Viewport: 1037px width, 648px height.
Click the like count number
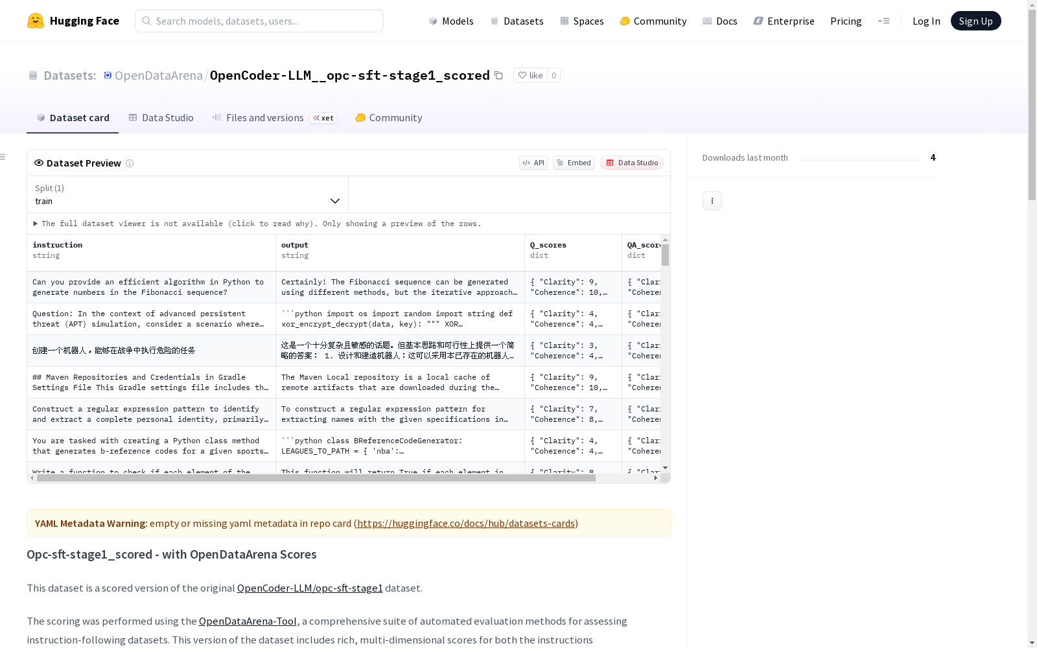click(x=553, y=75)
